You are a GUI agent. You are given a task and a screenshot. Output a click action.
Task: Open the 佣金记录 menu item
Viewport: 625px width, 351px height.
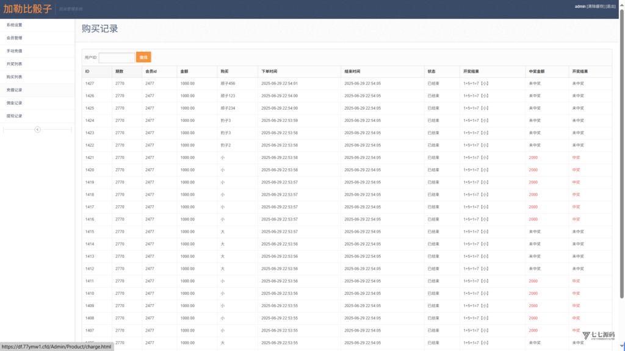(x=15, y=103)
